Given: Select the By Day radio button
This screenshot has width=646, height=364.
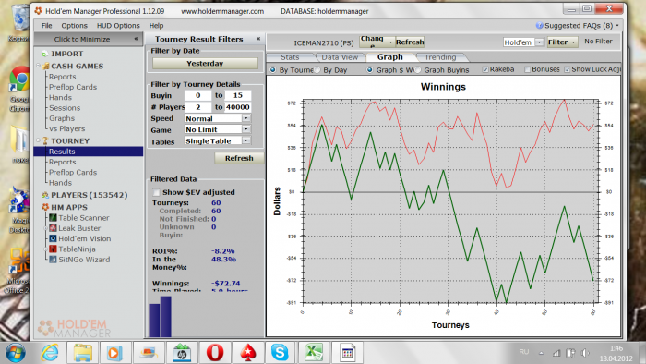Looking at the screenshot, I should [317, 70].
